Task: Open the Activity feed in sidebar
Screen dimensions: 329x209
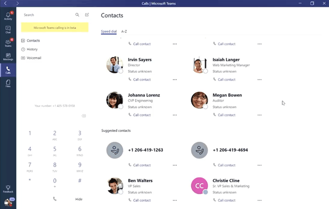Action: click(x=8, y=16)
